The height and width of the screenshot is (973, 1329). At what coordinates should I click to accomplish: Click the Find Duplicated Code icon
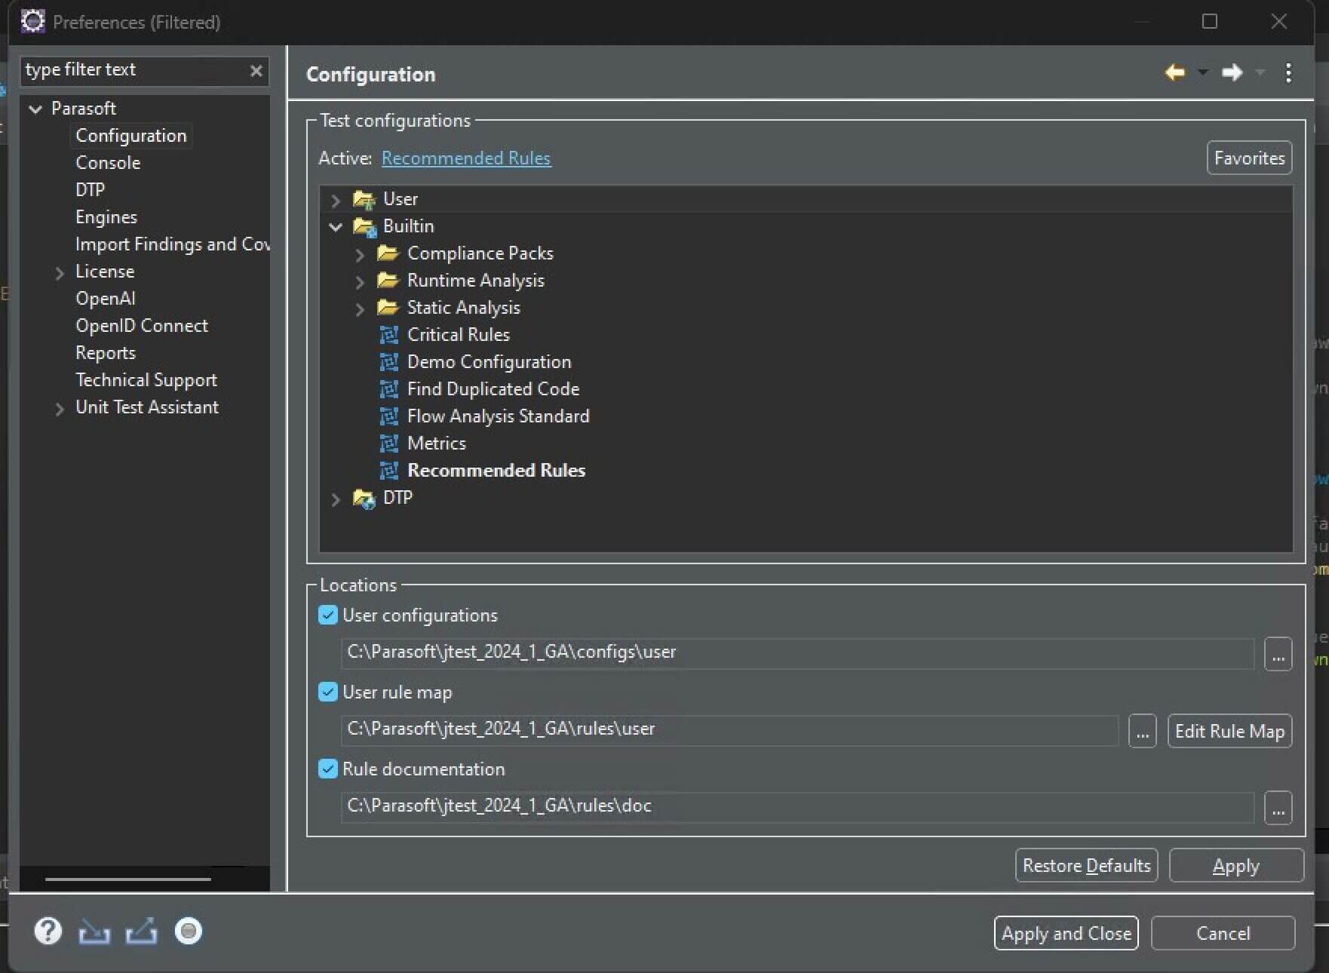pos(389,389)
